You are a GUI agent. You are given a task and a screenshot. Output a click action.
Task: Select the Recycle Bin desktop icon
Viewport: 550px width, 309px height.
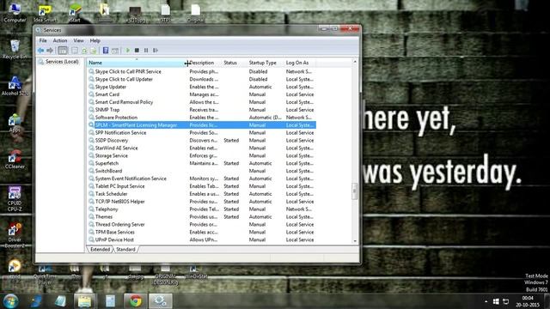pos(15,49)
